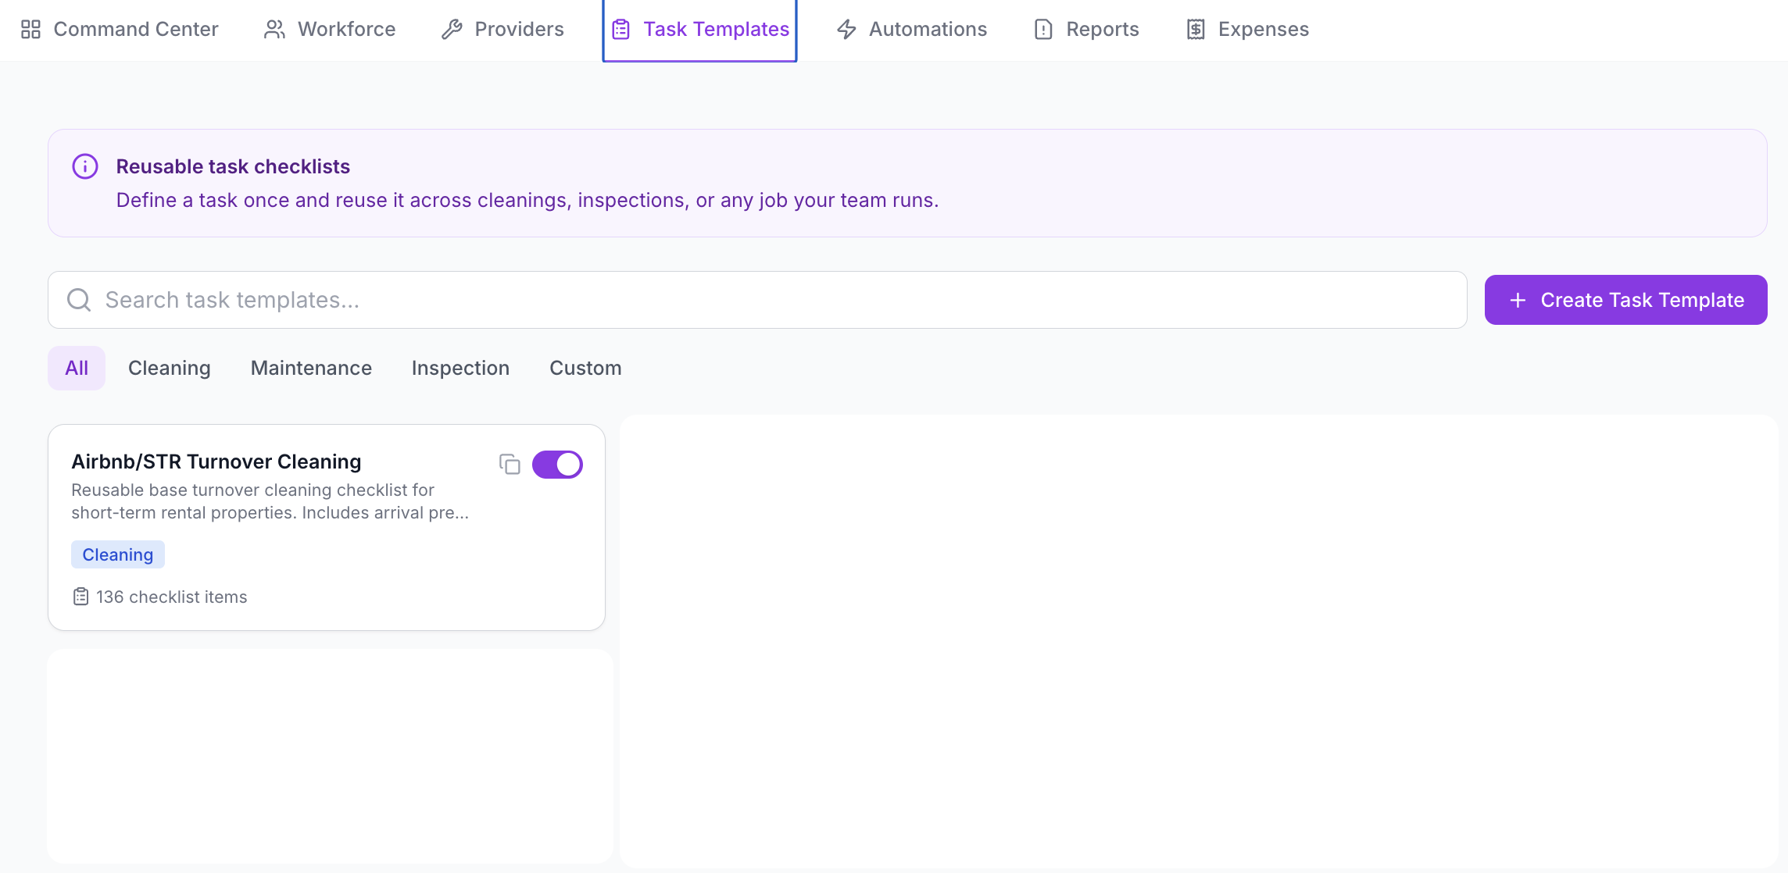
Task: Click the Workforce people icon
Action: click(274, 30)
